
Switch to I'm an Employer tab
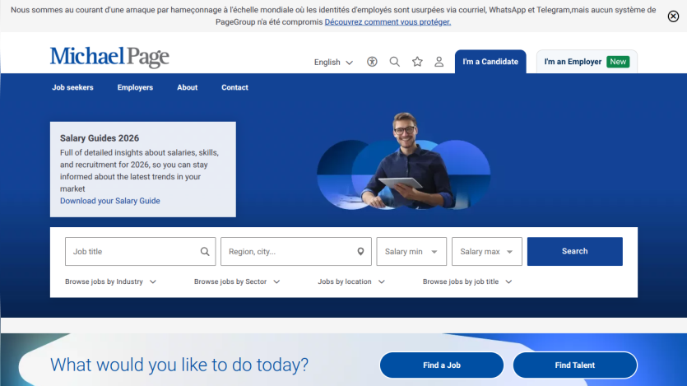pyautogui.click(x=587, y=62)
